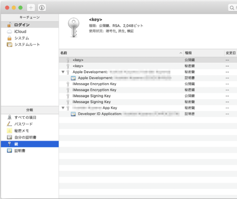The image size is (237, 199).
Task: Select the ログイン keychain
Action: [x=29, y=25]
